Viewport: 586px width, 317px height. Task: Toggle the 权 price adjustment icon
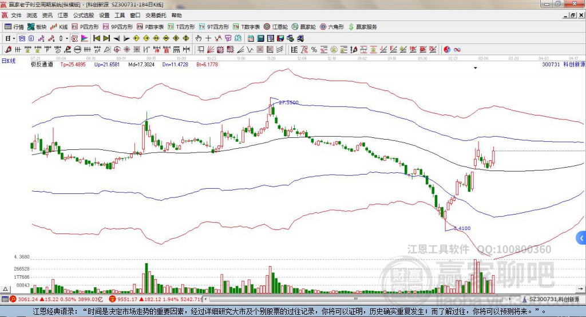pos(74,38)
